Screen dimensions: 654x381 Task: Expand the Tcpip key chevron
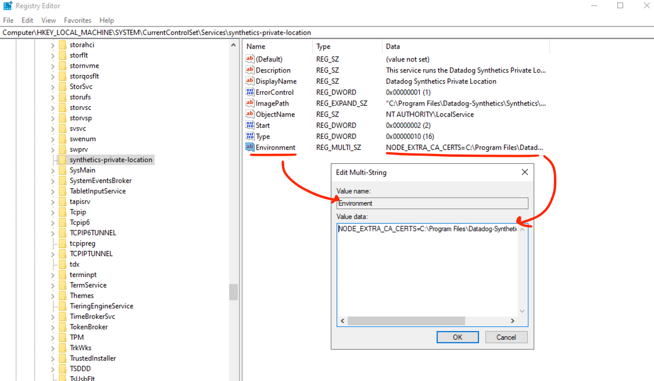tap(53, 212)
